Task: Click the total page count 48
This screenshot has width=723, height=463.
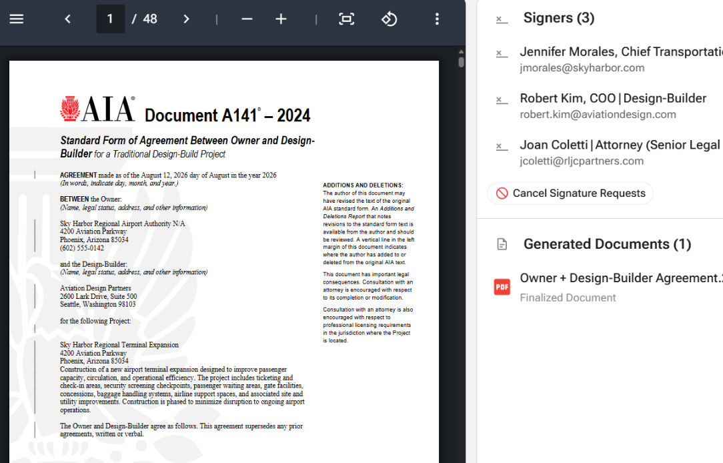Action: click(x=150, y=19)
